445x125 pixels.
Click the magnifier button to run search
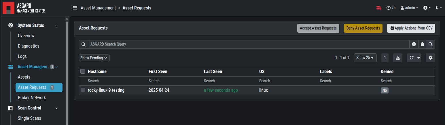431,44
